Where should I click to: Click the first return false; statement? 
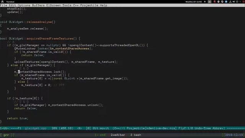tap(33, 55)
